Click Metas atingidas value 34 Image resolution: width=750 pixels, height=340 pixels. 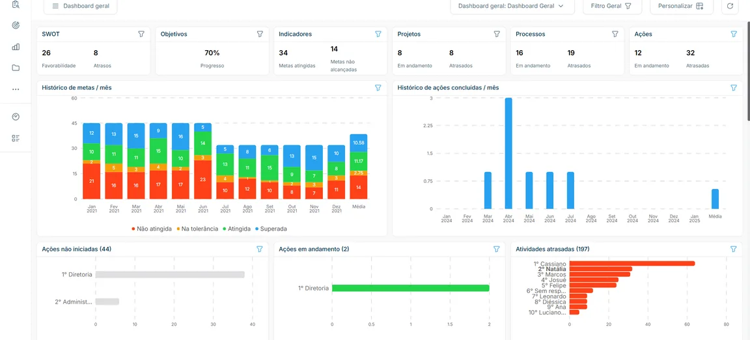pos(283,53)
